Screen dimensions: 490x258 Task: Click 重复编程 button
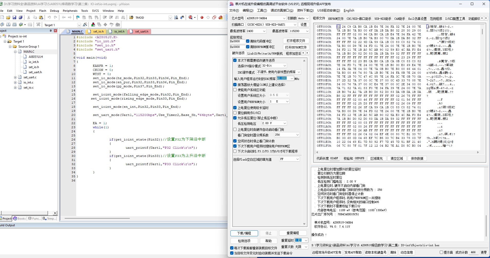tap(293, 233)
